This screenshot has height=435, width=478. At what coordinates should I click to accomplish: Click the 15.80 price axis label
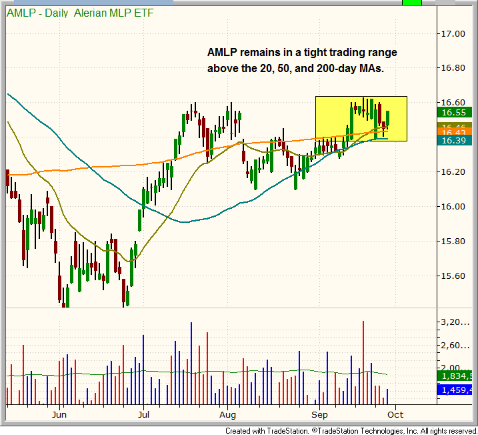coord(453,241)
